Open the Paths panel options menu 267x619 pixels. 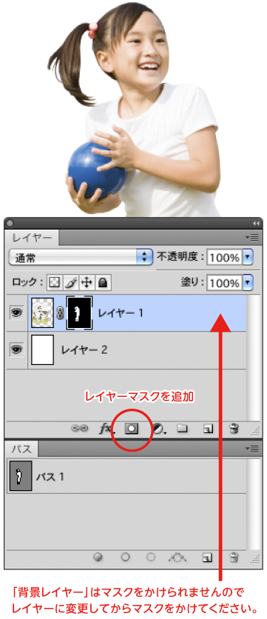coord(251,449)
